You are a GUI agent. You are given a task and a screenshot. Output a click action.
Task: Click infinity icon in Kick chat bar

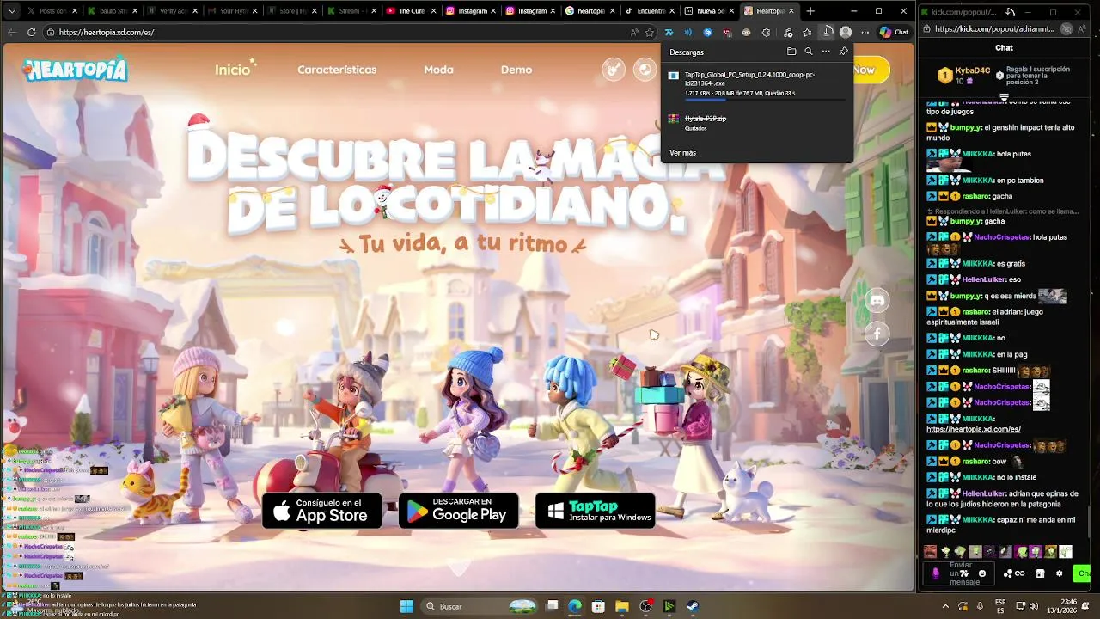tap(1020, 573)
